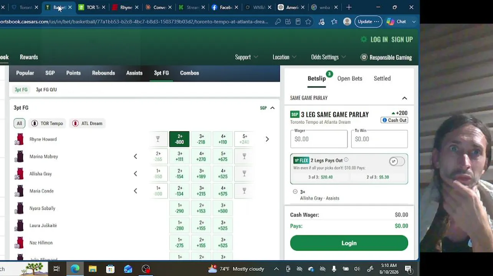493x276 pixels.
Task: Filter players by All teams
Action: point(19,123)
